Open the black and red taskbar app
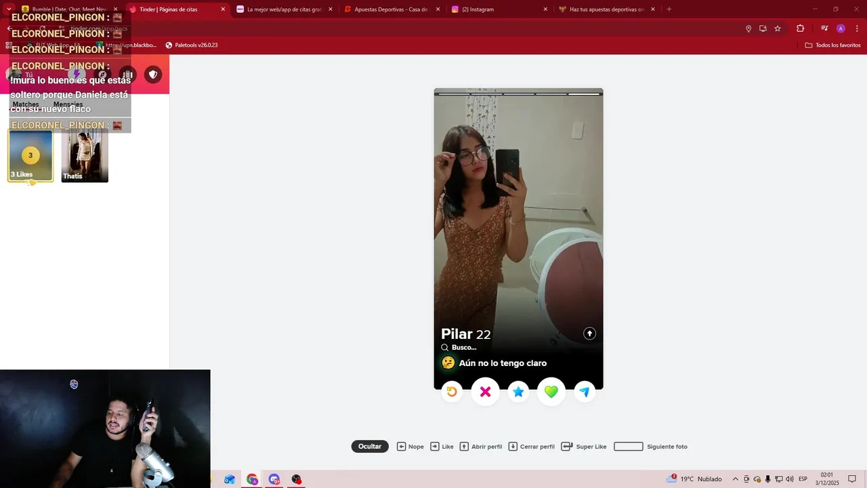The image size is (867, 488). click(x=297, y=479)
